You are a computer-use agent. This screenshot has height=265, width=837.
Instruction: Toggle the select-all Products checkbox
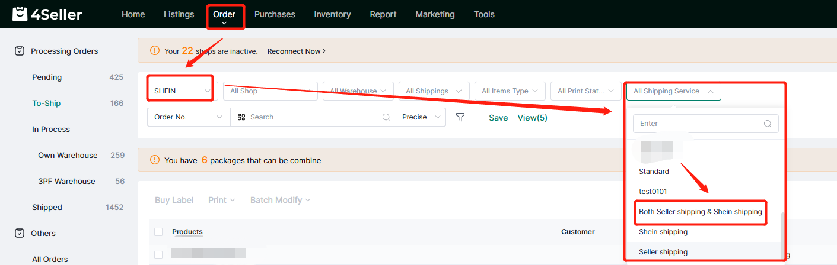[158, 232]
